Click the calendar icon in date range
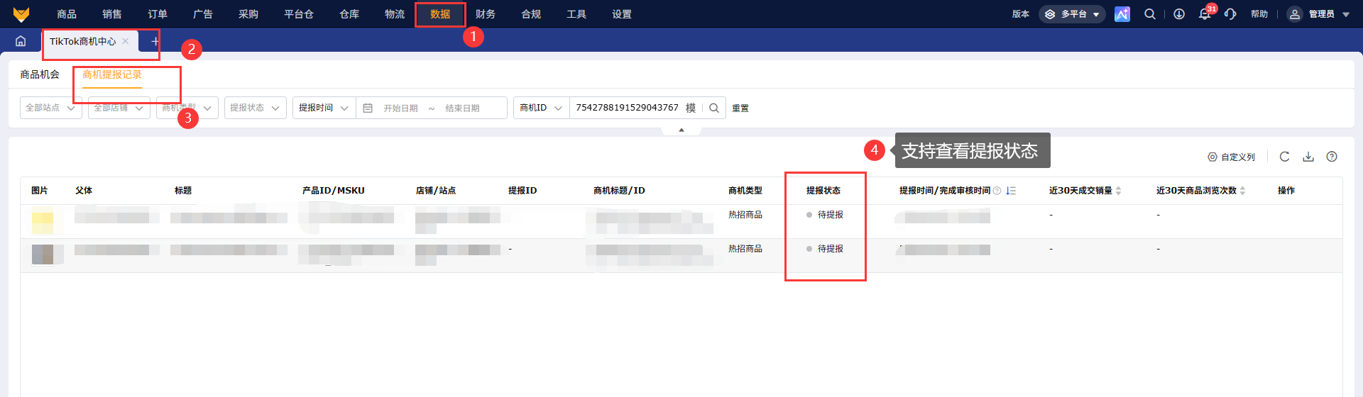Image resolution: width=1363 pixels, height=397 pixels. 368,108
